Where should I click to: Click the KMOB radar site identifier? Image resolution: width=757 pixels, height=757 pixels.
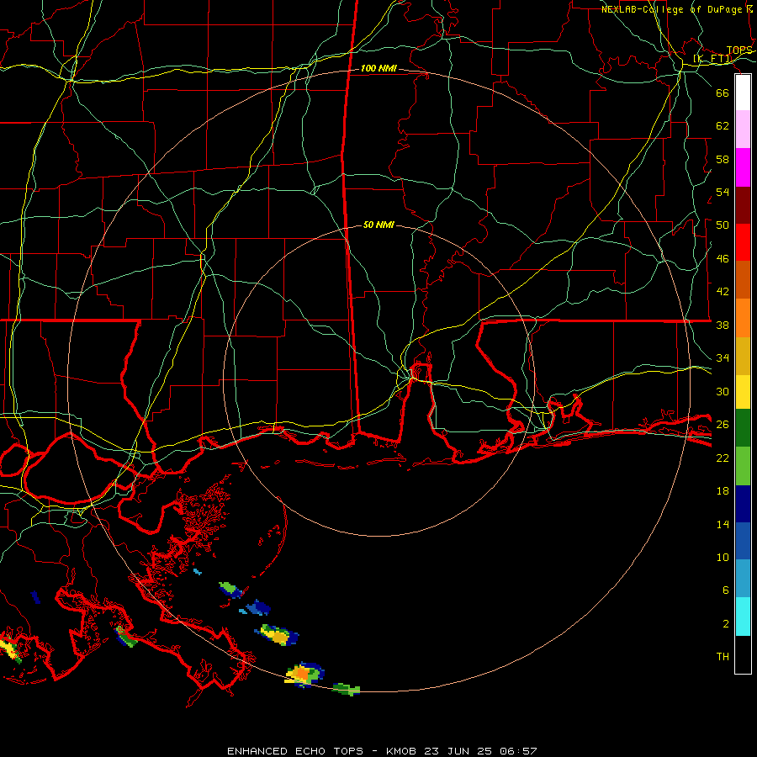click(403, 751)
